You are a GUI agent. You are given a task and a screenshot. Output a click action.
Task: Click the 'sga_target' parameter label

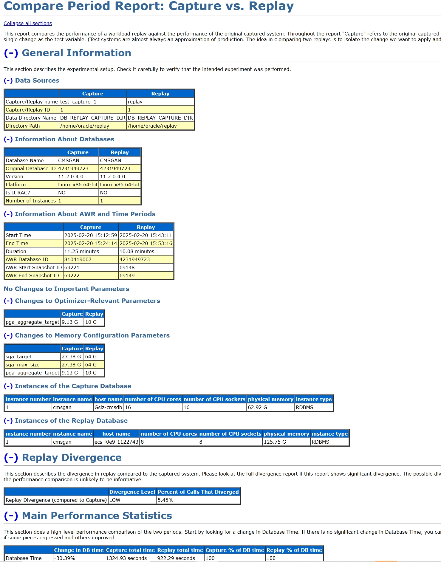pos(33,357)
